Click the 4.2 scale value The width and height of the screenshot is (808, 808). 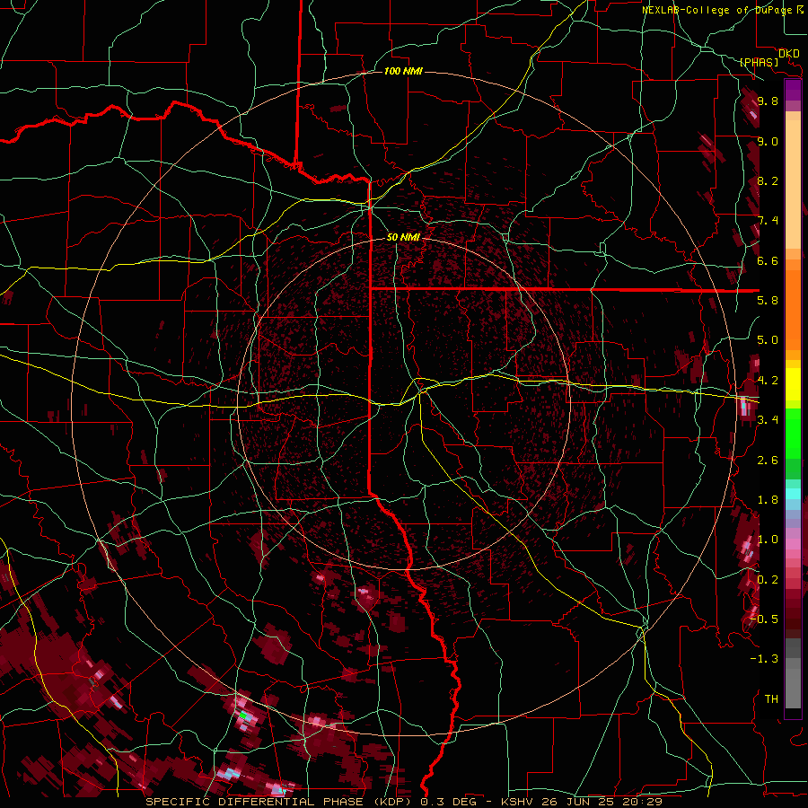[x=768, y=381]
